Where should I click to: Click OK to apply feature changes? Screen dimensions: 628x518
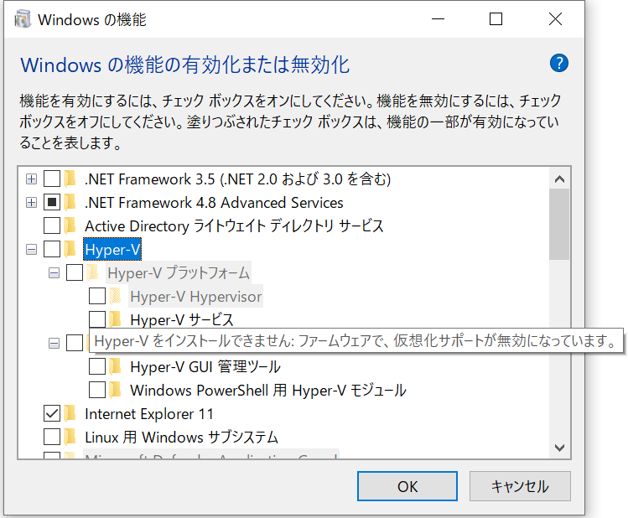click(x=407, y=486)
